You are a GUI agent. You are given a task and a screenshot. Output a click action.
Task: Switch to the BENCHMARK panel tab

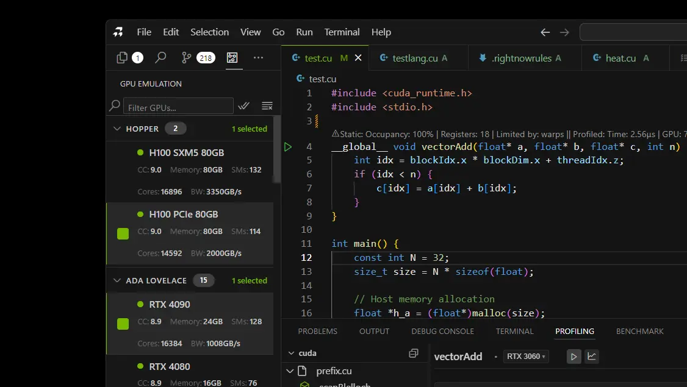pos(639,332)
